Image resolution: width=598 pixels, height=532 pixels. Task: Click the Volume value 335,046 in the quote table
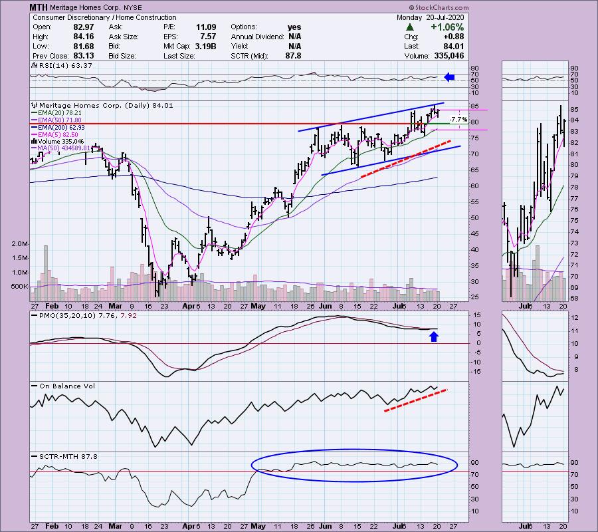click(449, 56)
